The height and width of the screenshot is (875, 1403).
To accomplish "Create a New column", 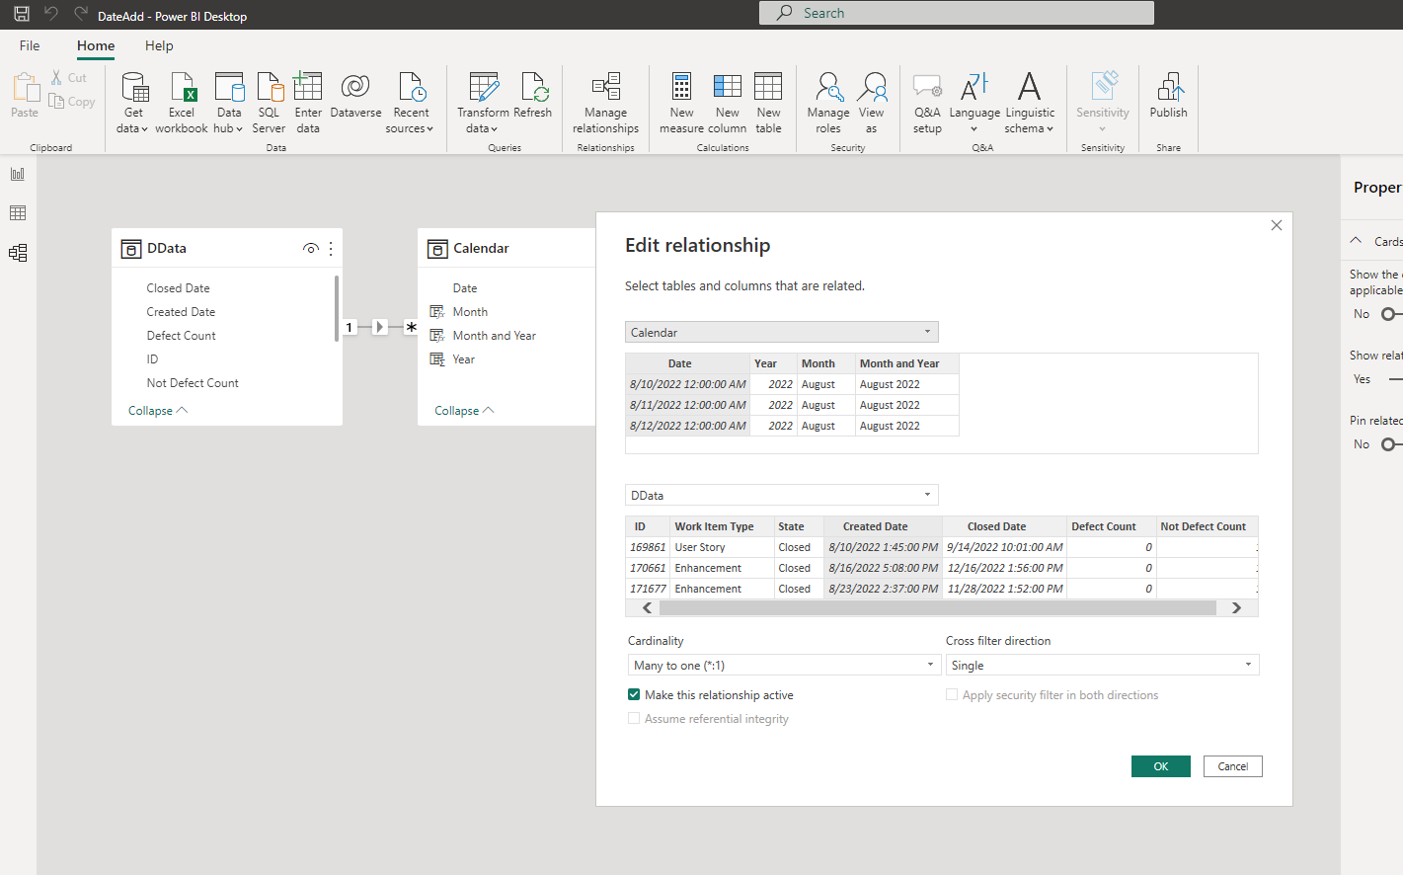I will (728, 103).
